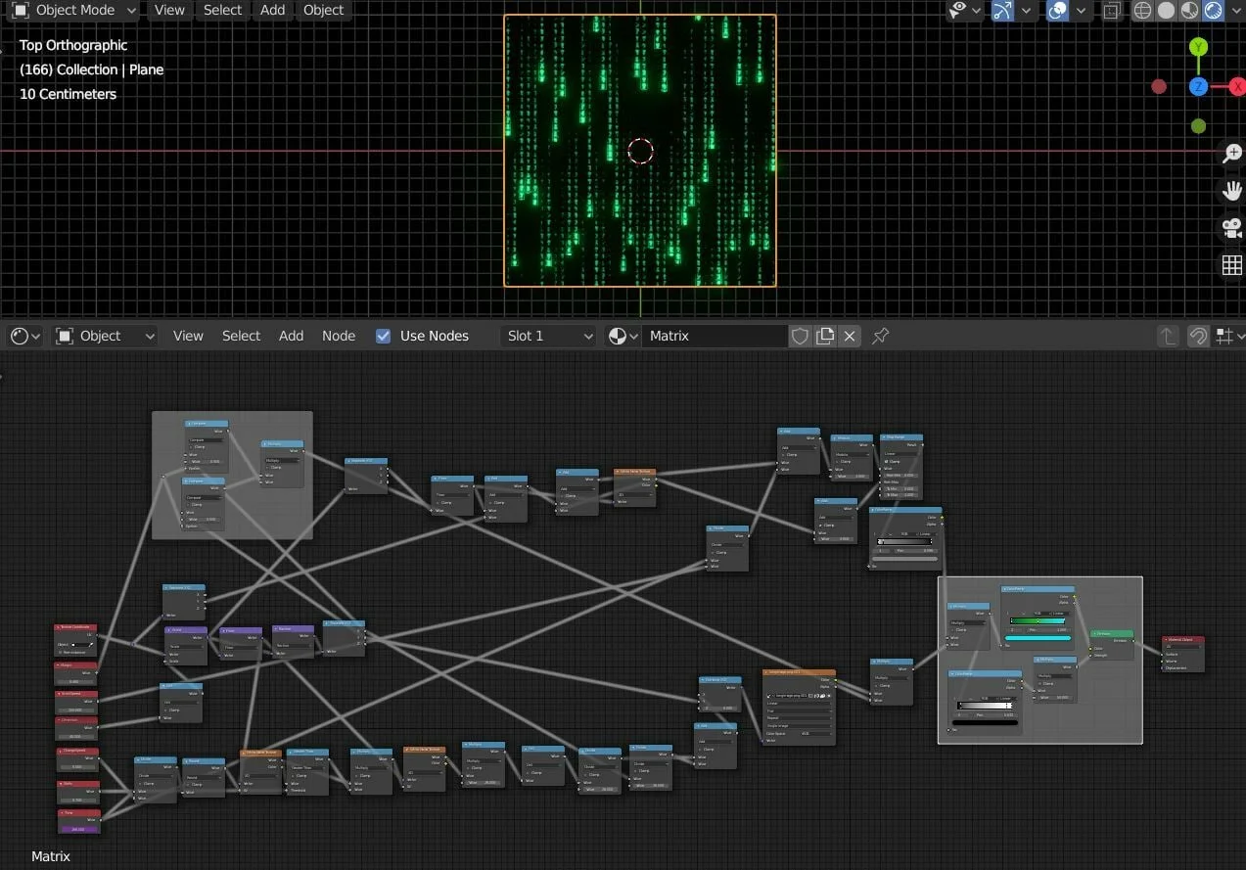Switch to rendered viewport shading
Viewport: 1246px width, 870px height.
[x=1214, y=11]
